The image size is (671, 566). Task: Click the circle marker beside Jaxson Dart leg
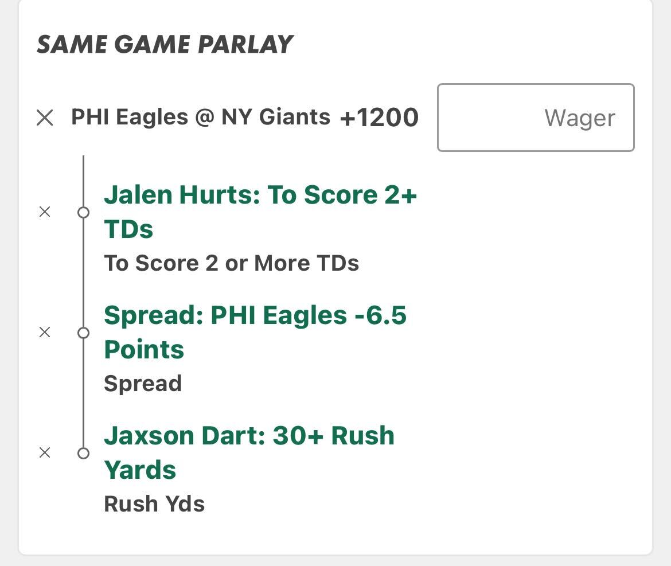83,453
